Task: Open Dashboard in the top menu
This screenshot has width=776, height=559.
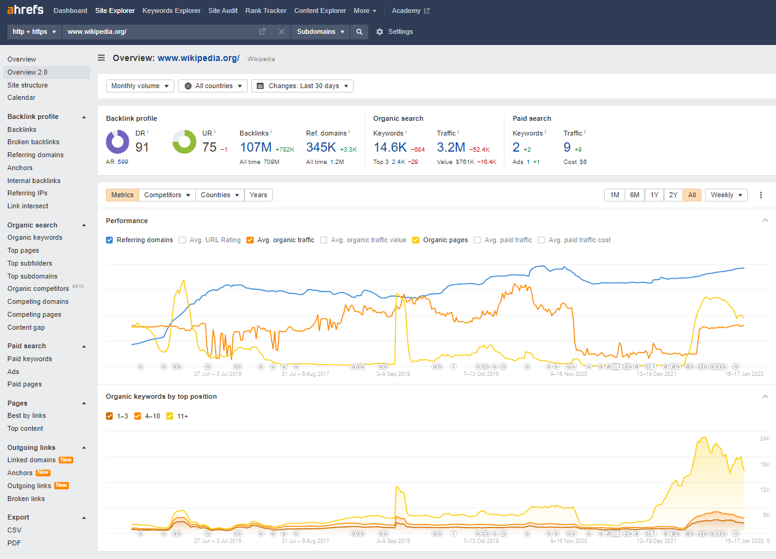Action: point(70,10)
